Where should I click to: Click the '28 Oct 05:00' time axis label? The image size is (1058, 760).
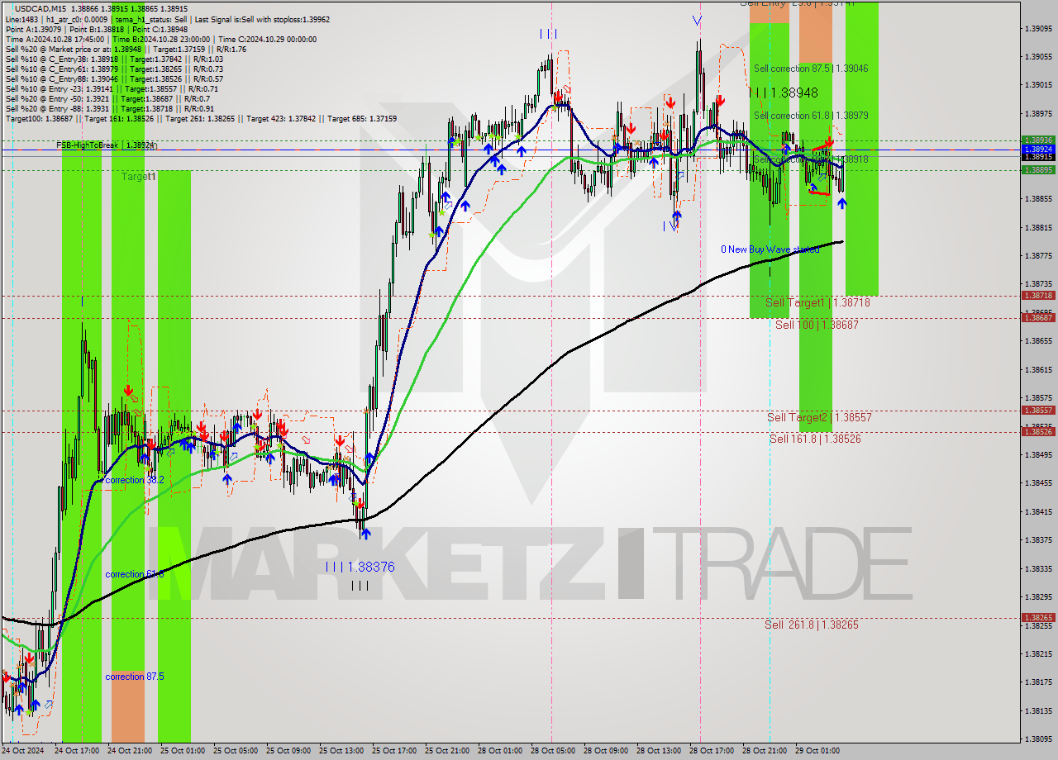pyautogui.click(x=553, y=751)
